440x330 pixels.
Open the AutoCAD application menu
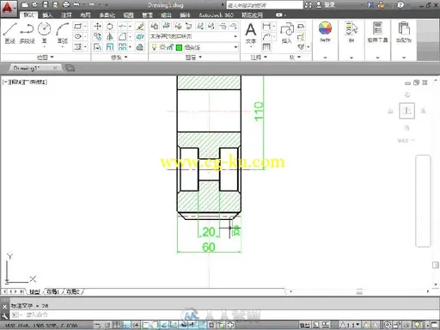pos(8,8)
